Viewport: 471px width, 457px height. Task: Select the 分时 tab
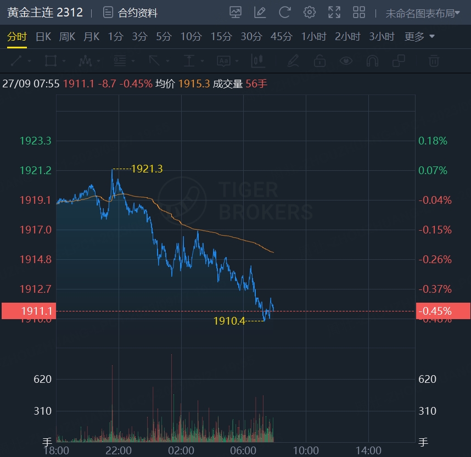[17, 37]
